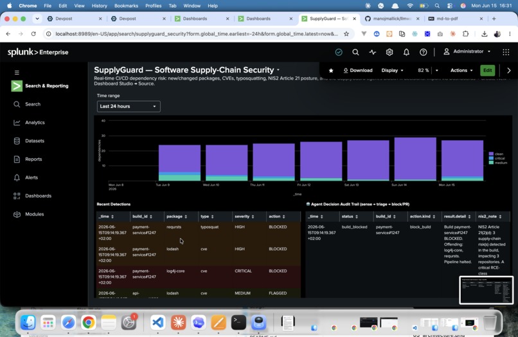Click the Splunk health status check icon
Image resolution: width=518 pixels, height=337 pixels.
coord(339,52)
